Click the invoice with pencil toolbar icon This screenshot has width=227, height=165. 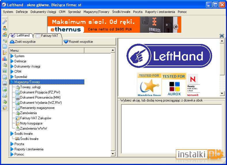[5, 108]
